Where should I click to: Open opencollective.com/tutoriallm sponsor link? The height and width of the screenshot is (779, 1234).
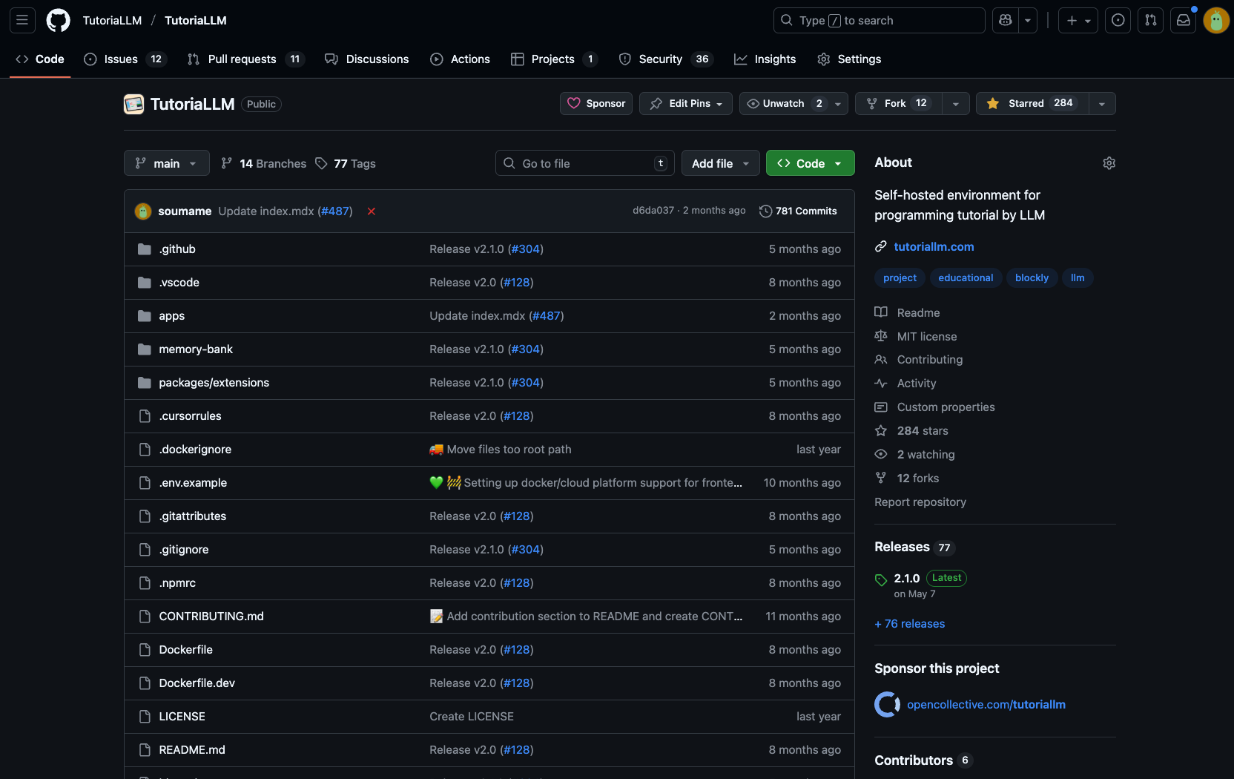986,705
